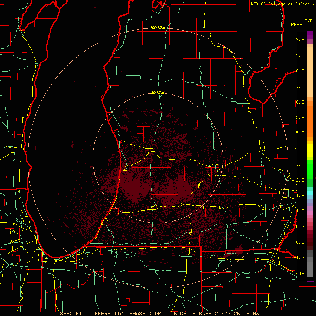Viewport: 316px width, 316px height.
Task: Click the 5.0 value on color scale
Action: pos(300,133)
